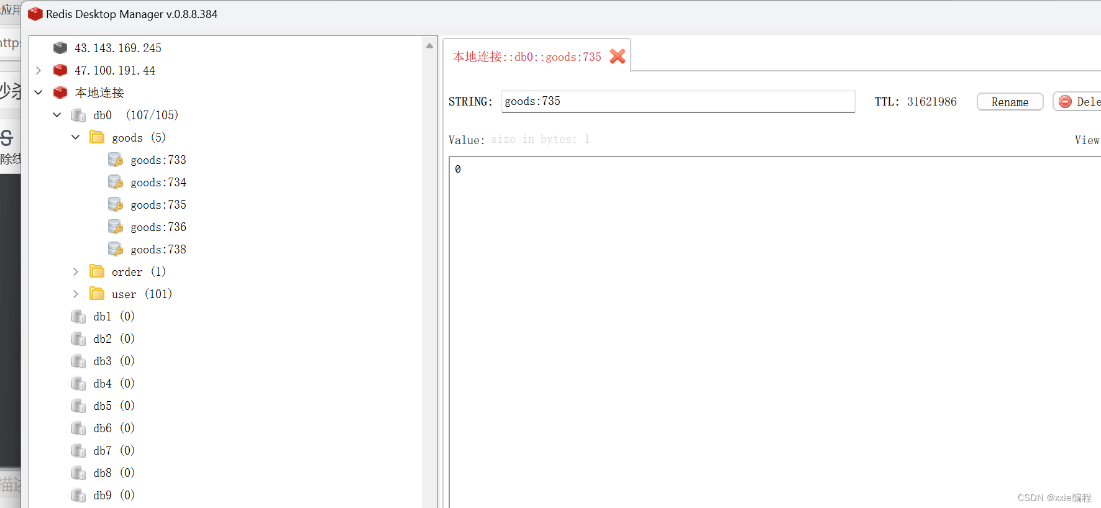Select the order (1) namespace

(139, 272)
